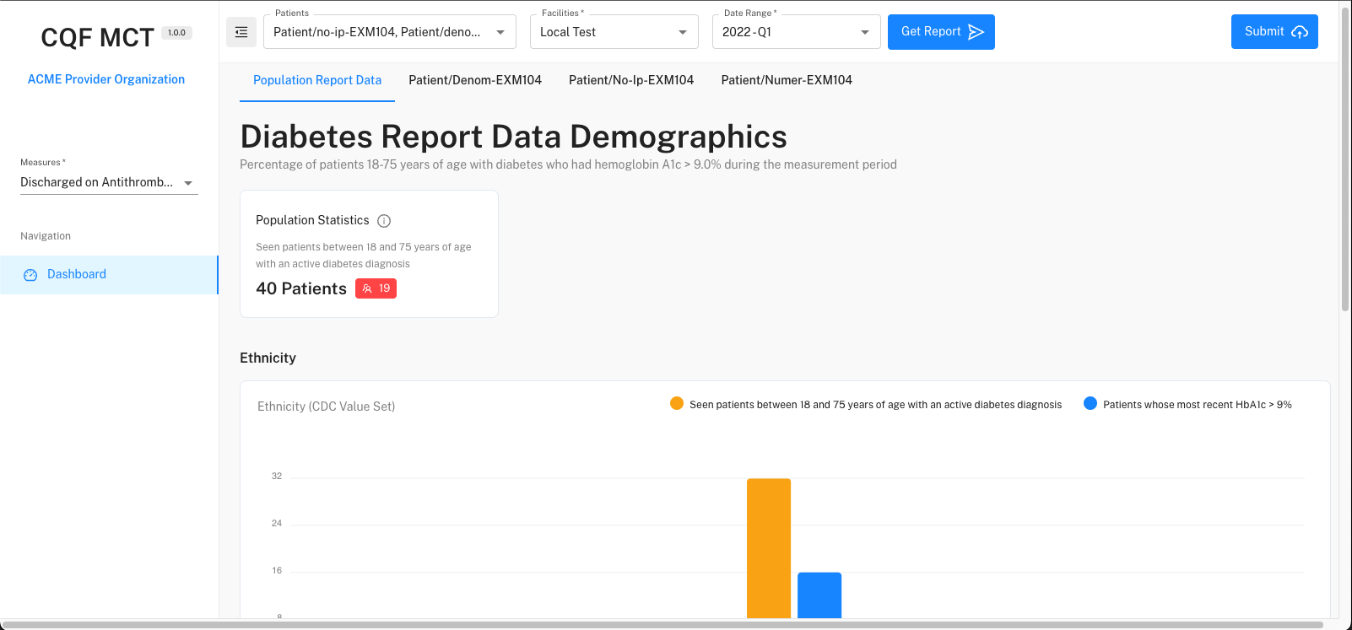
Task: Click the red 19 patients badge
Action: (x=376, y=288)
